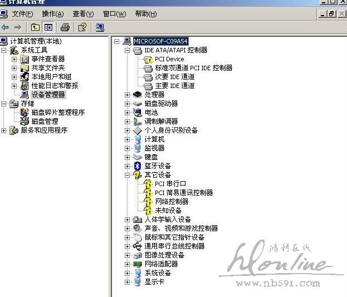Image resolution: width=347 pixels, height=297 pixels.
Task: Click the 声音、视频和游戏控制器 speaker icon
Action: click(x=138, y=228)
